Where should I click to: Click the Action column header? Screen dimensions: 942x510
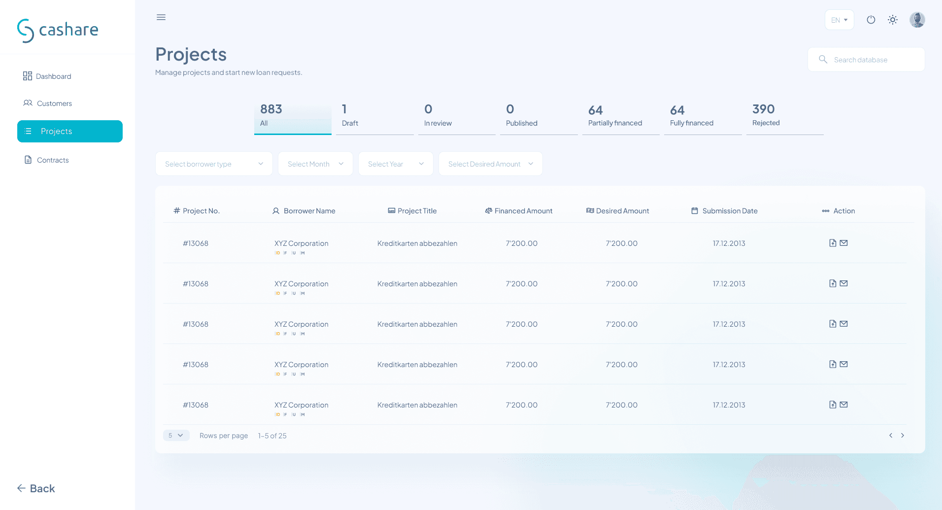pos(839,211)
